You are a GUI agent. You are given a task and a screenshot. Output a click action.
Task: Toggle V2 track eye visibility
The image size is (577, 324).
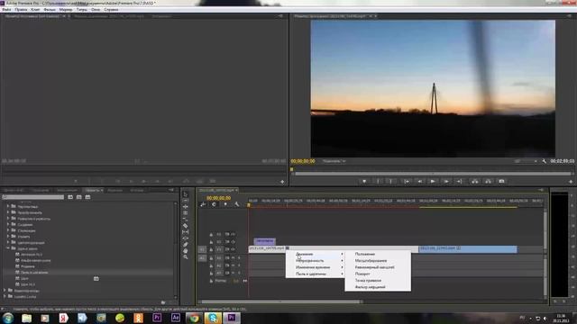click(233, 242)
